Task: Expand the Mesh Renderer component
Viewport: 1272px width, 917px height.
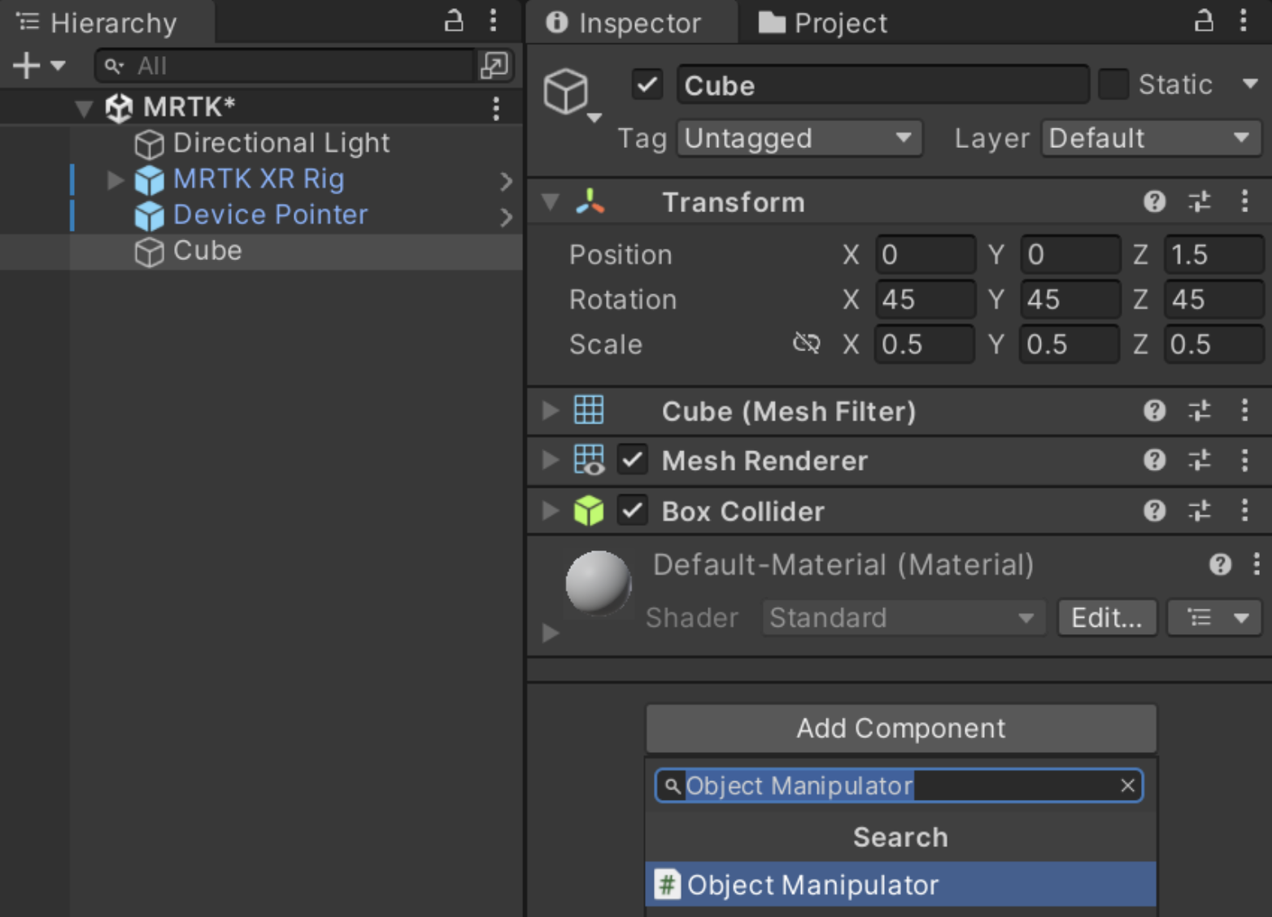Action: tap(551, 460)
